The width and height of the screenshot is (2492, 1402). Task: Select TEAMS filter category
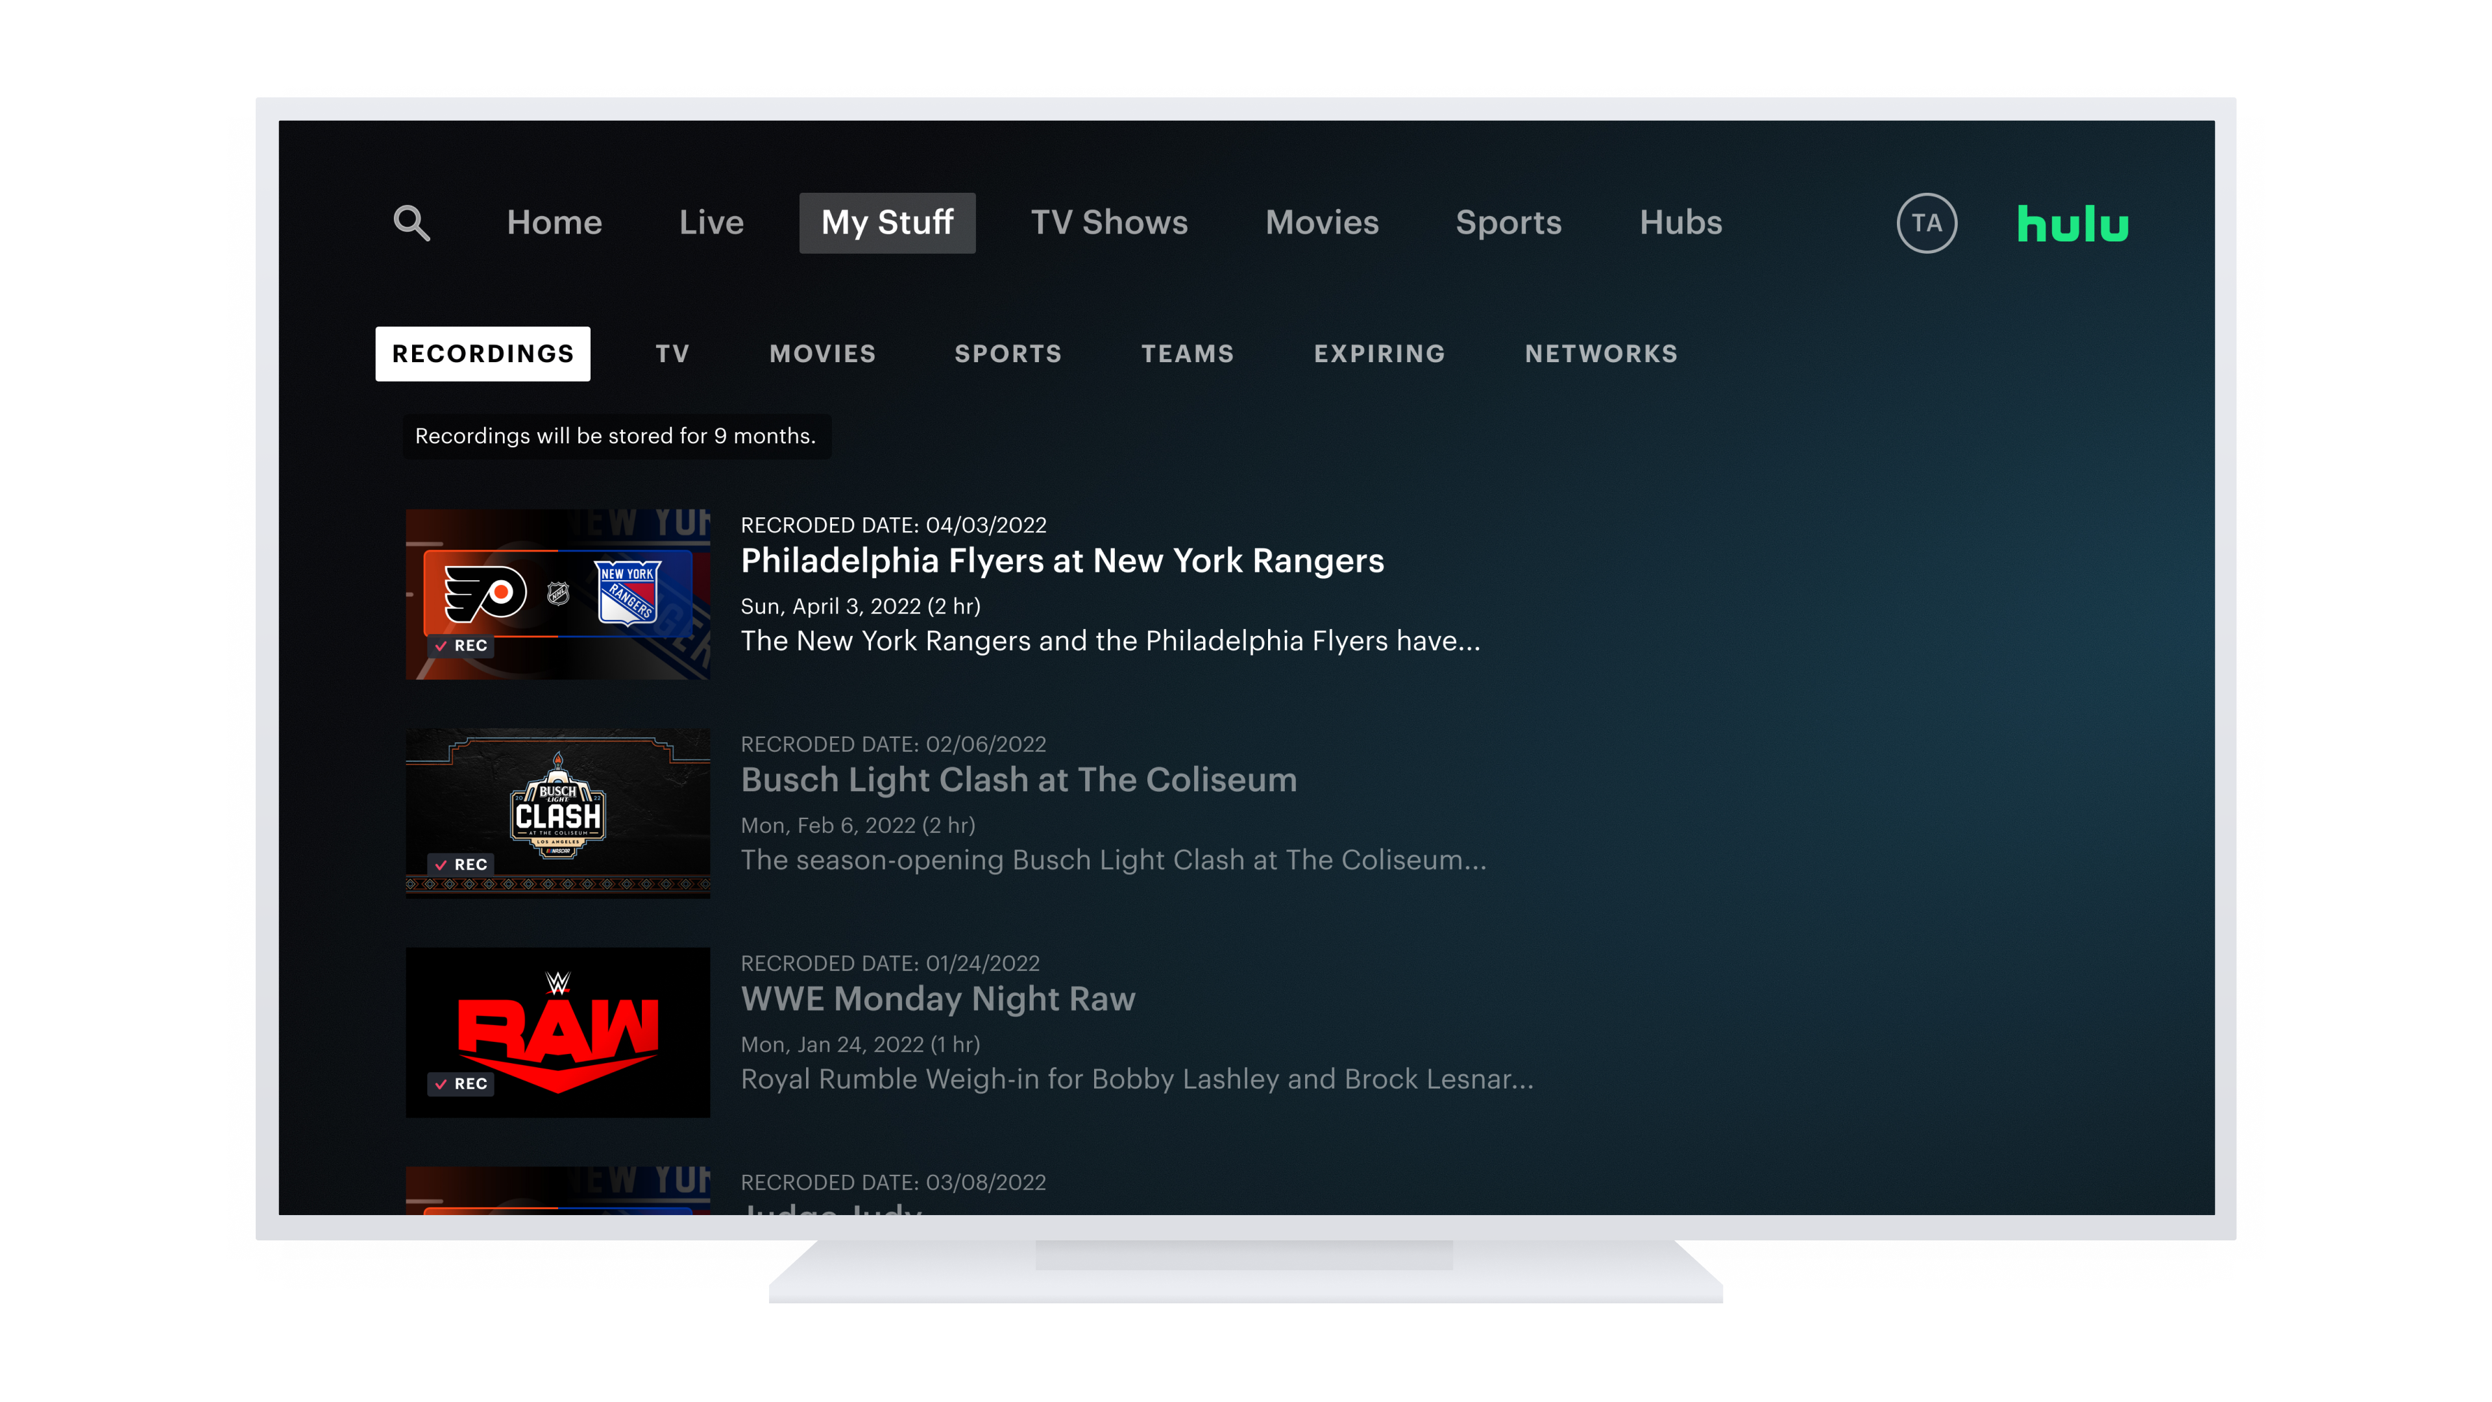1188,352
